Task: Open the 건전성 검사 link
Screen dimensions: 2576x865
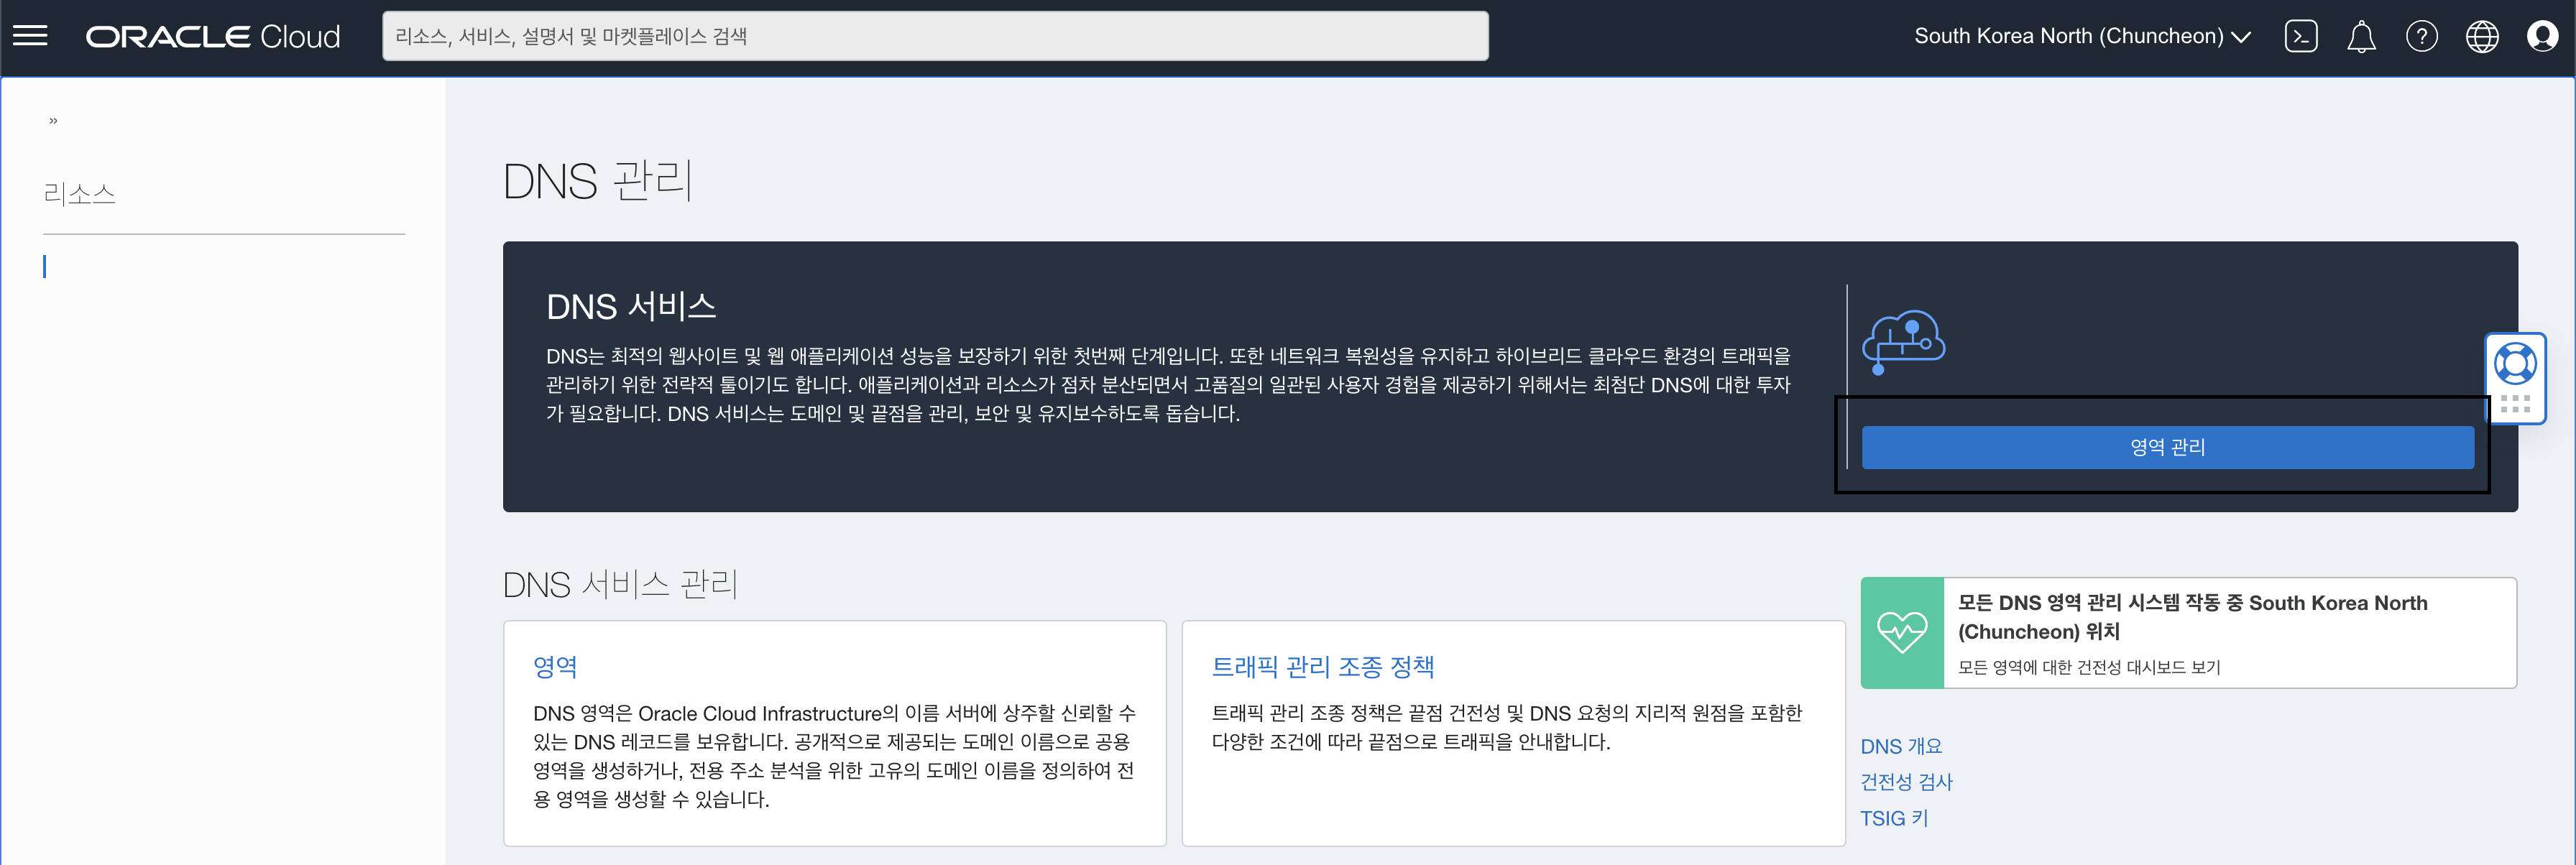Action: point(1906,782)
